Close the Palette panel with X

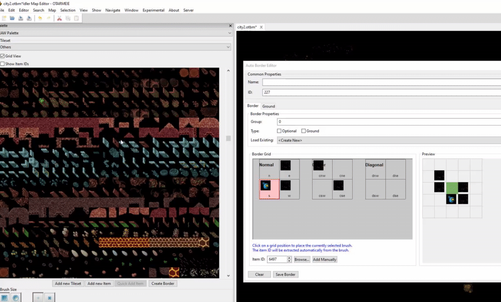pos(230,25)
